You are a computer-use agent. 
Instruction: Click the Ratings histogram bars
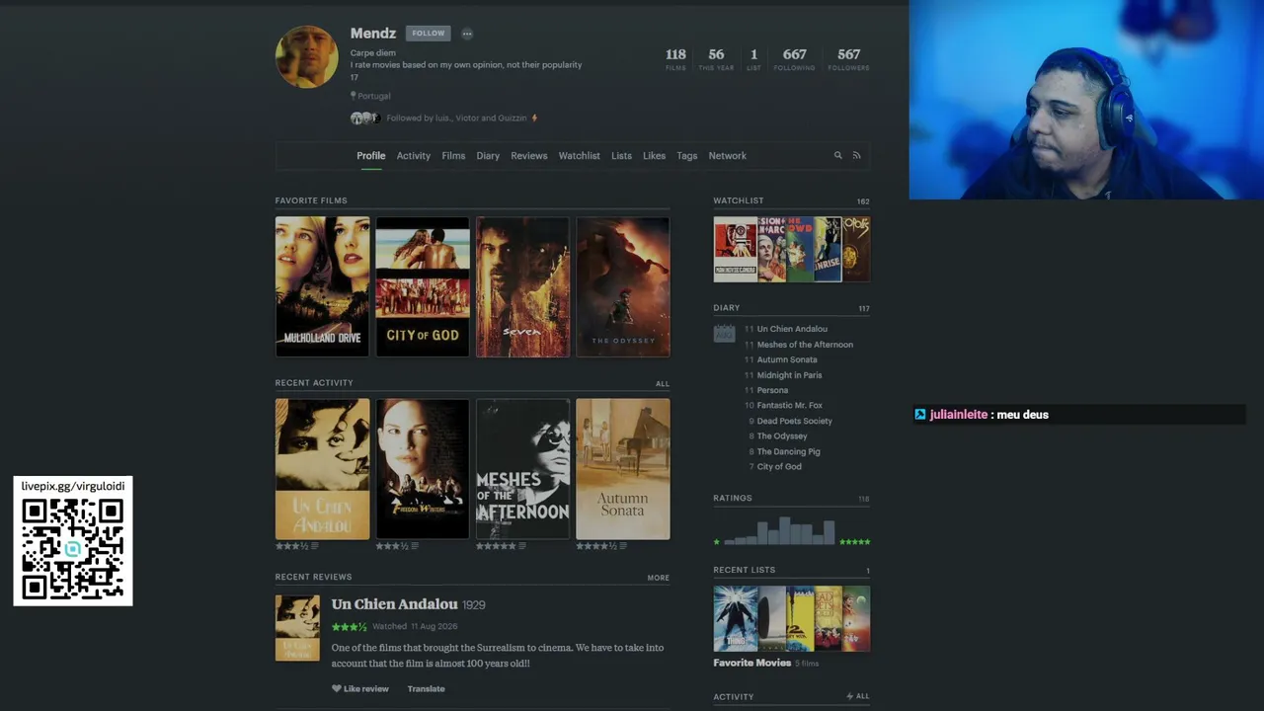pyautogui.click(x=779, y=530)
